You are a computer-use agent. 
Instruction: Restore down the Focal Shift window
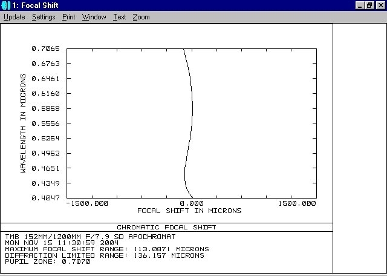369,5
